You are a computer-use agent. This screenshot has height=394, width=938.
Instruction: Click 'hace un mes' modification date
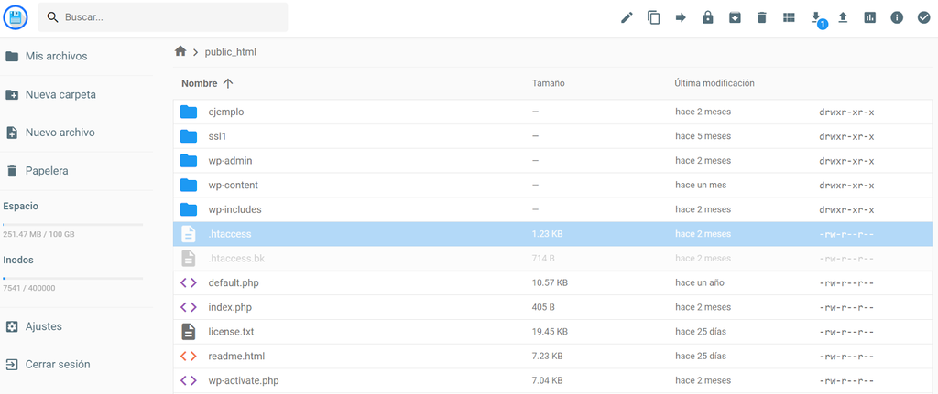click(701, 185)
